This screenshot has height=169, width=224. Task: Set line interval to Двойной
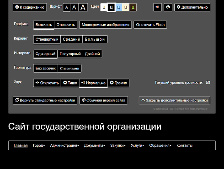(x=92, y=54)
